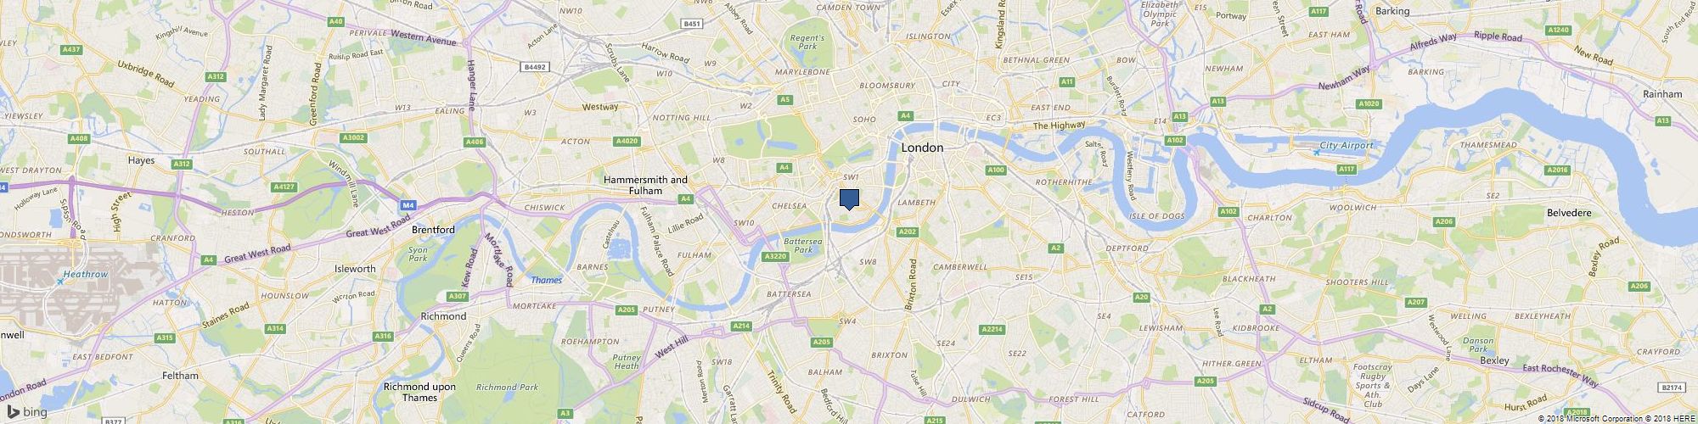Click the Thames river label

point(546,281)
